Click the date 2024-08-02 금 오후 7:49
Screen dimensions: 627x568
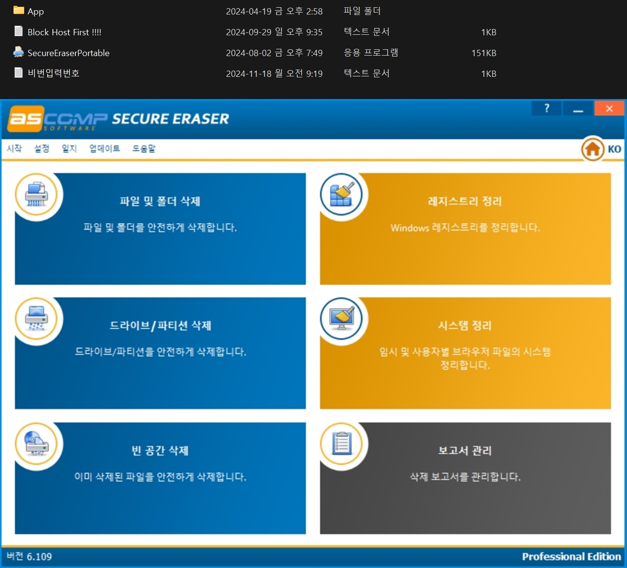click(x=274, y=53)
